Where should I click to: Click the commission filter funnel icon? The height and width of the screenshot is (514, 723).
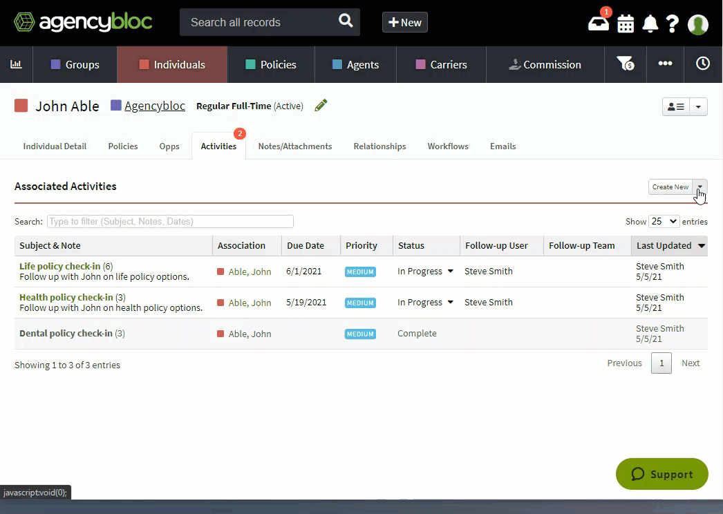coord(625,64)
